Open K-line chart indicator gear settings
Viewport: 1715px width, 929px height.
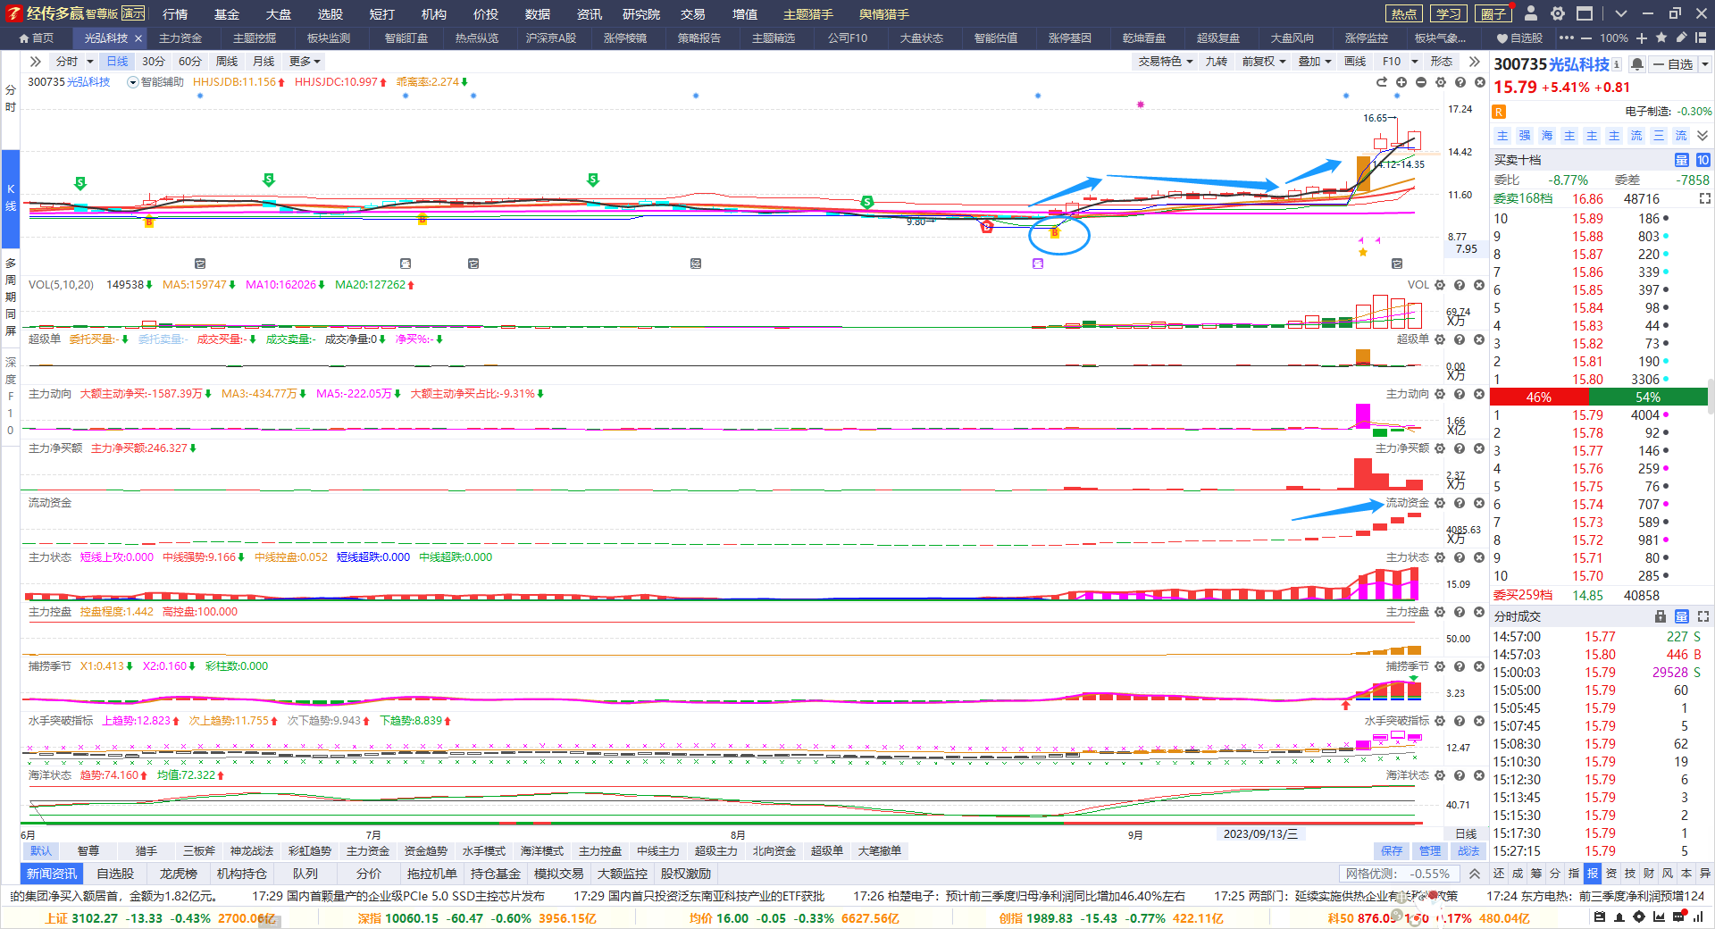[1441, 82]
